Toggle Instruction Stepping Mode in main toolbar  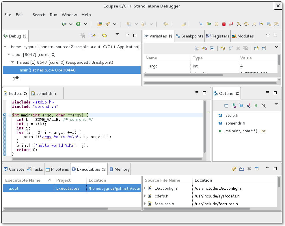[261, 24]
